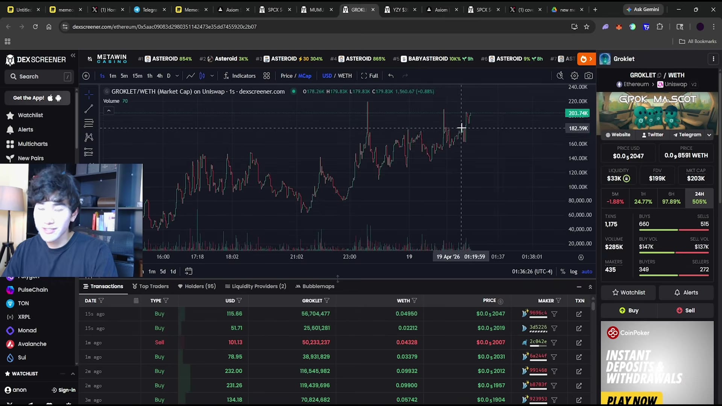This screenshot has height=406, width=722.
Task: Click the green Buy button
Action: 629,311
